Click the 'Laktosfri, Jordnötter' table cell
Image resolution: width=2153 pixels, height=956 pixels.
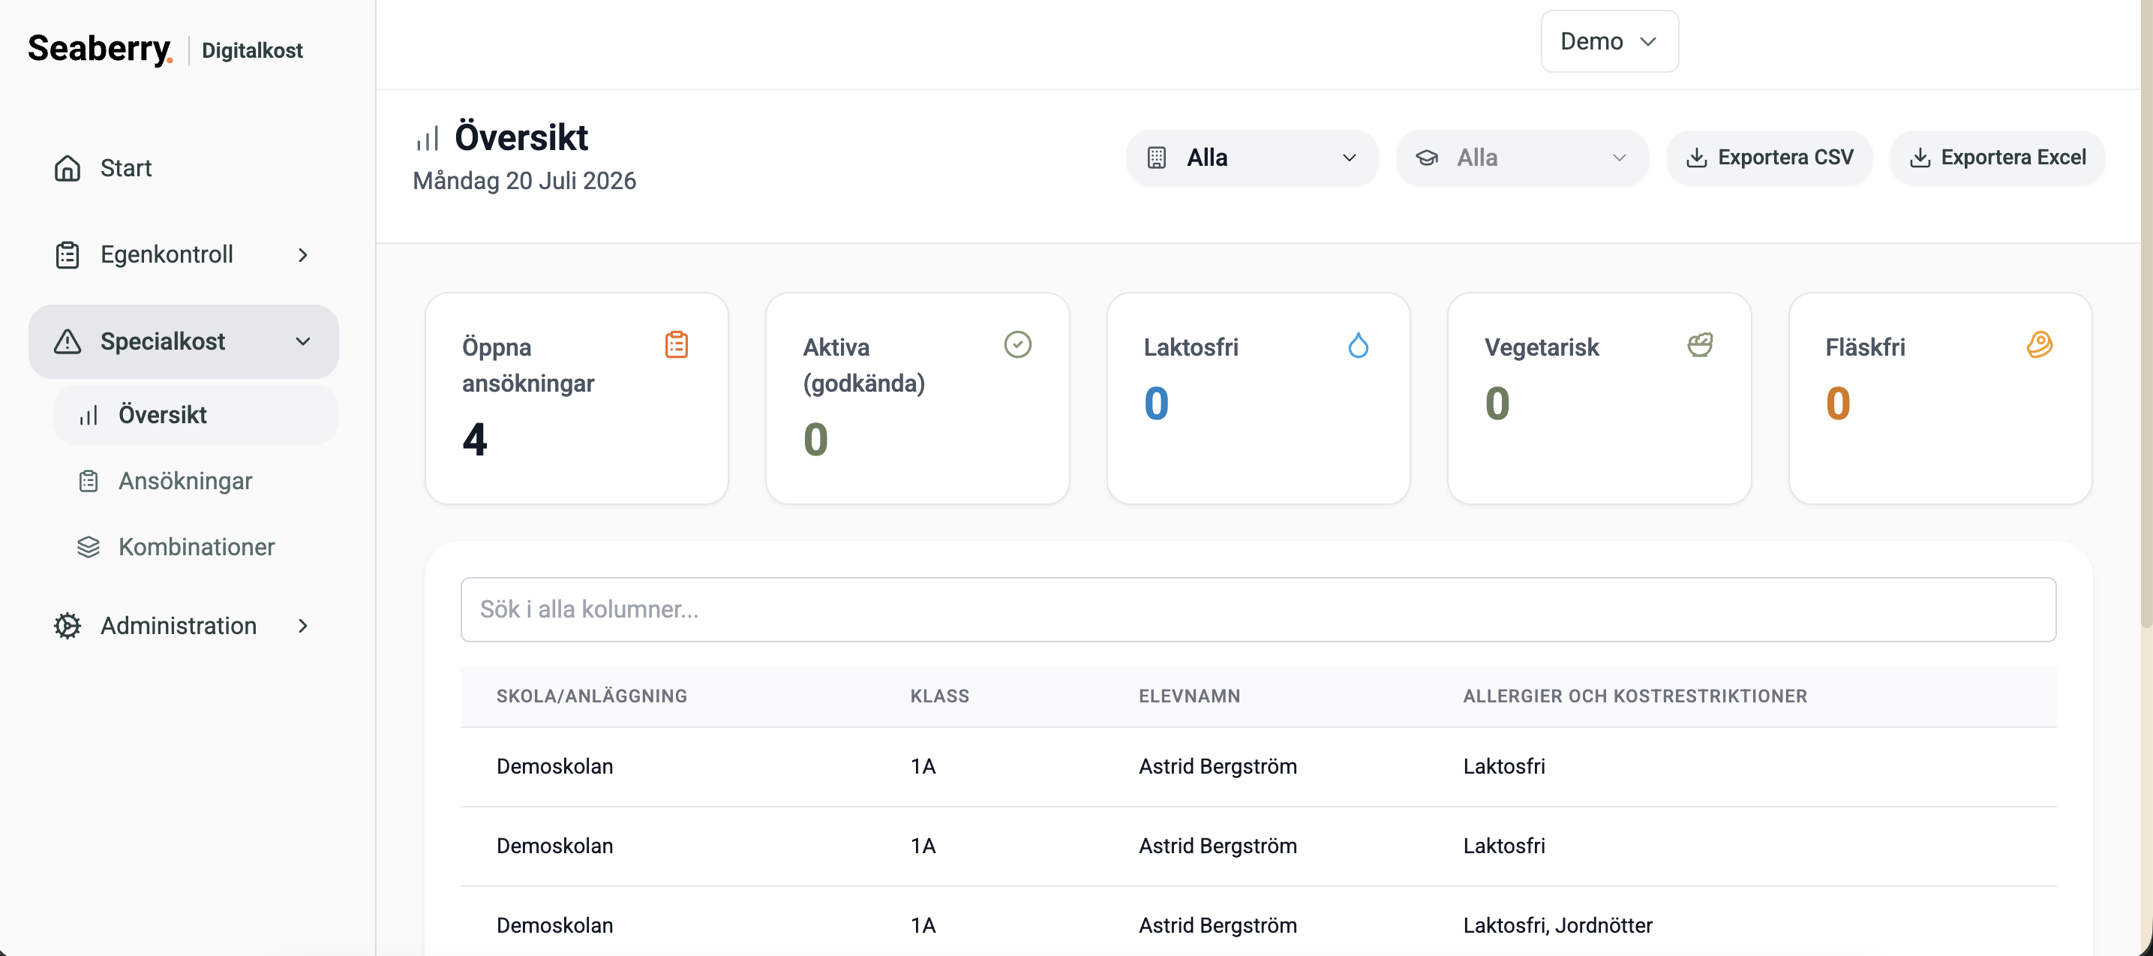point(1558,925)
